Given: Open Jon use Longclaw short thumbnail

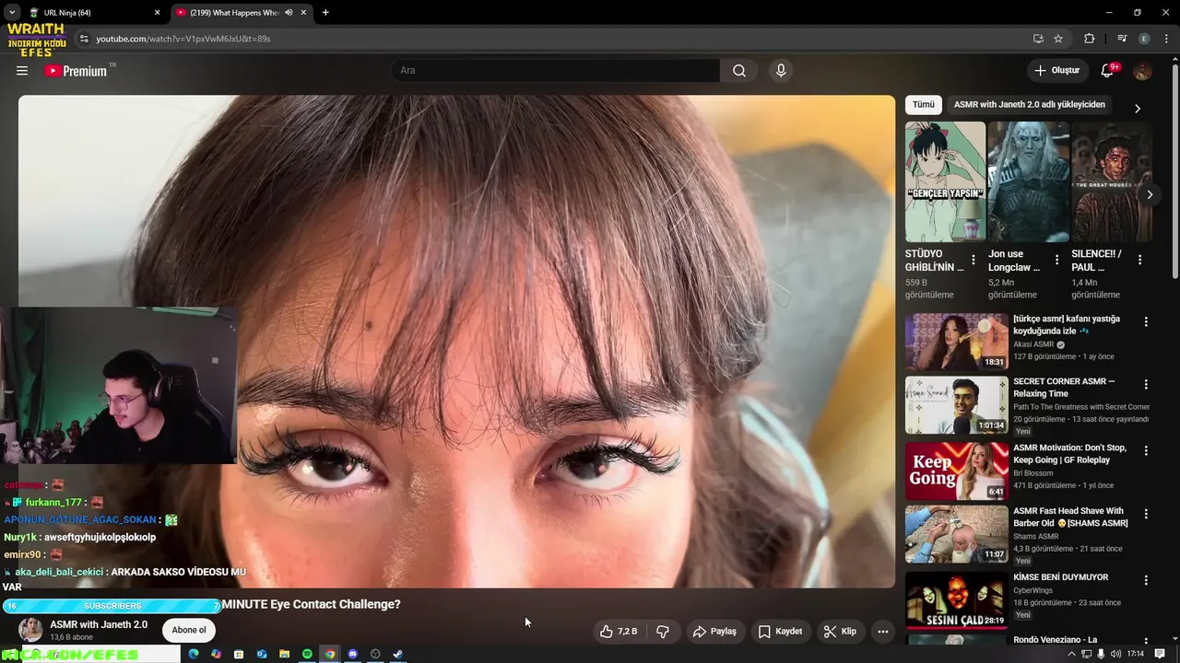Looking at the screenshot, I should (1028, 181).
